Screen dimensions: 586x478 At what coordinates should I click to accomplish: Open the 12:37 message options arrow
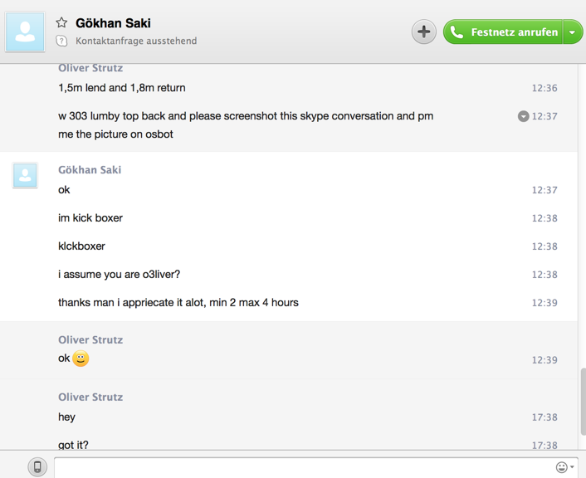click(x=523, y=116)
